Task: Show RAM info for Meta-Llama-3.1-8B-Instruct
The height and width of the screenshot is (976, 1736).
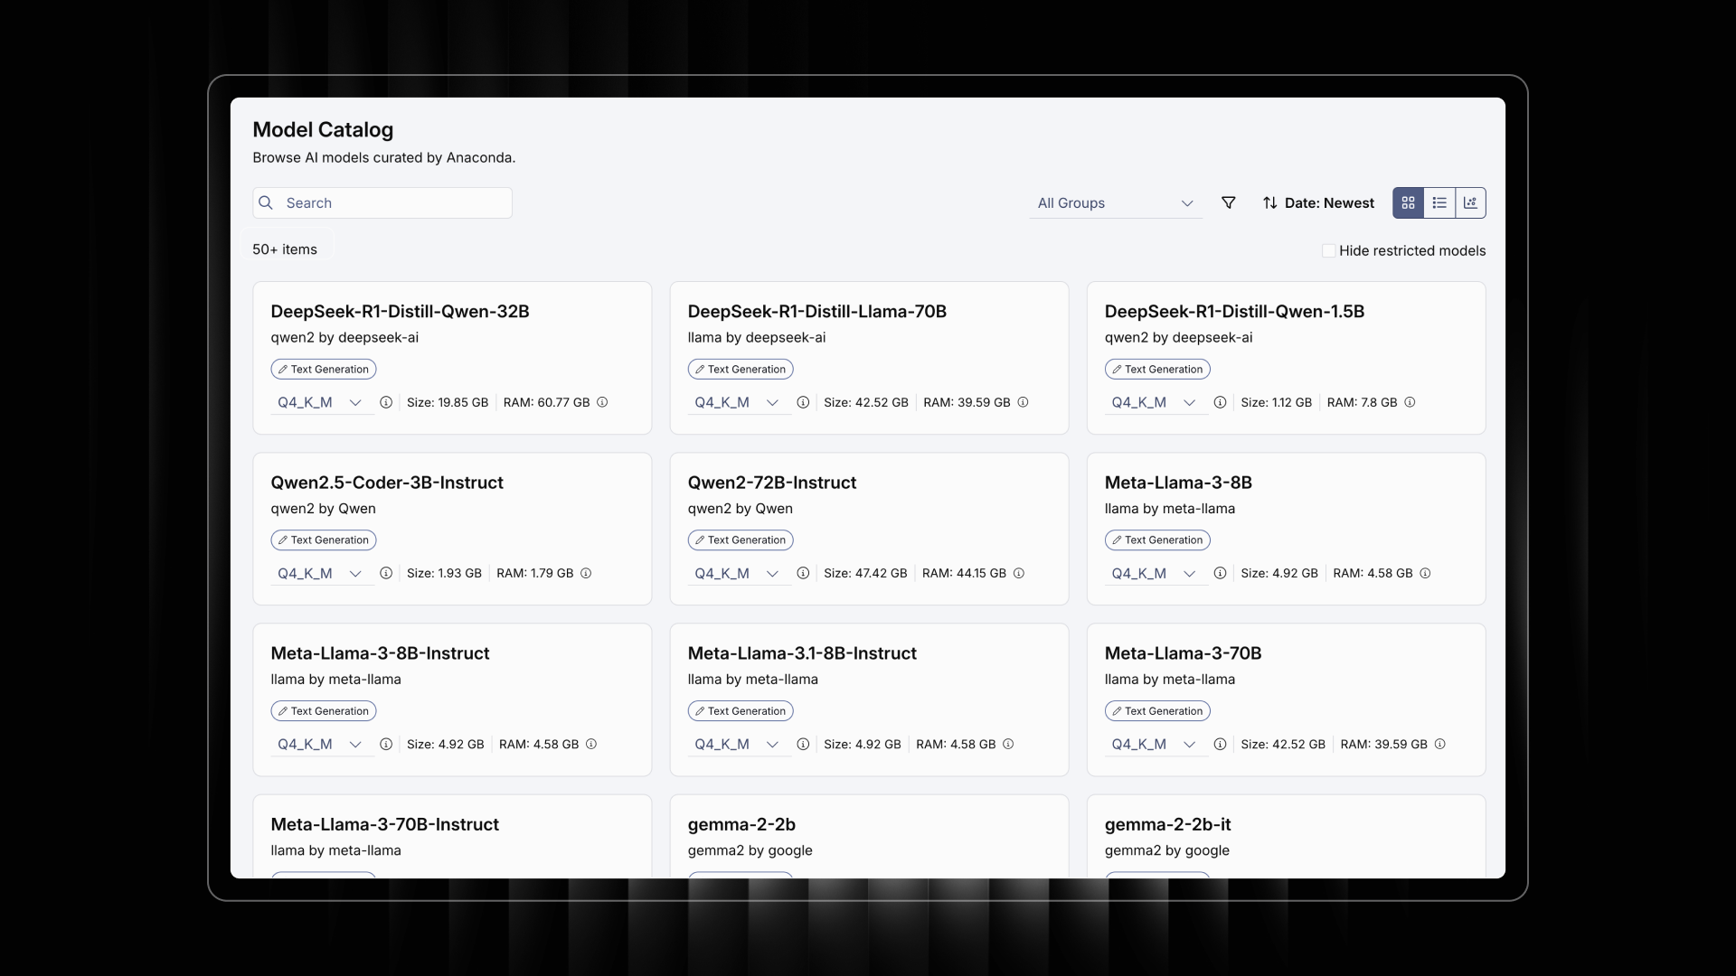Action: [x=1008, y=744]
